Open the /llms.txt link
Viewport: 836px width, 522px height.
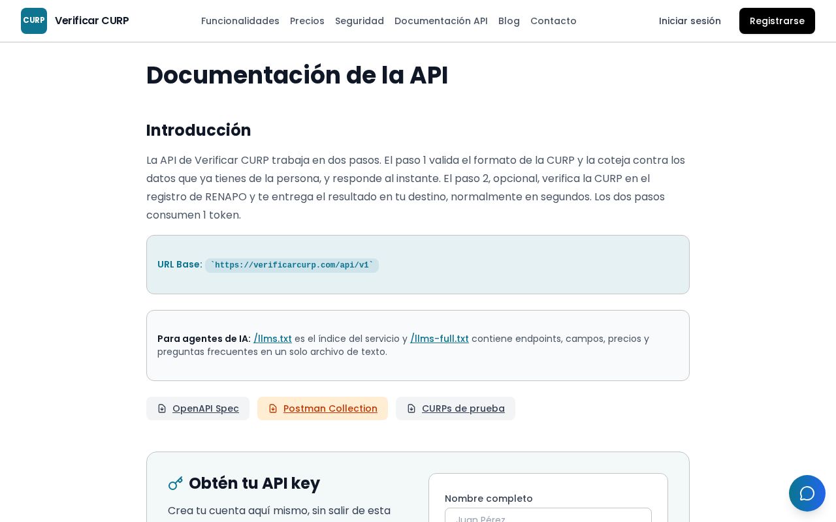click(x=272, y=339)
